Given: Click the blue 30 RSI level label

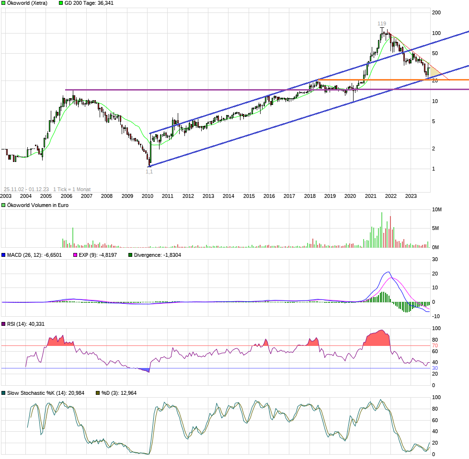Looking at the screenshot, I should coord(435,368).
